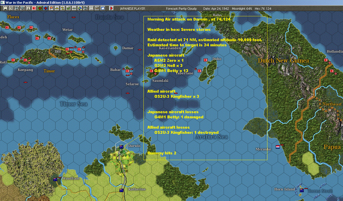Select the Japanese base flag at Babar
The width and height of the screenshot is (343, 201).
[x=127, y=71]
